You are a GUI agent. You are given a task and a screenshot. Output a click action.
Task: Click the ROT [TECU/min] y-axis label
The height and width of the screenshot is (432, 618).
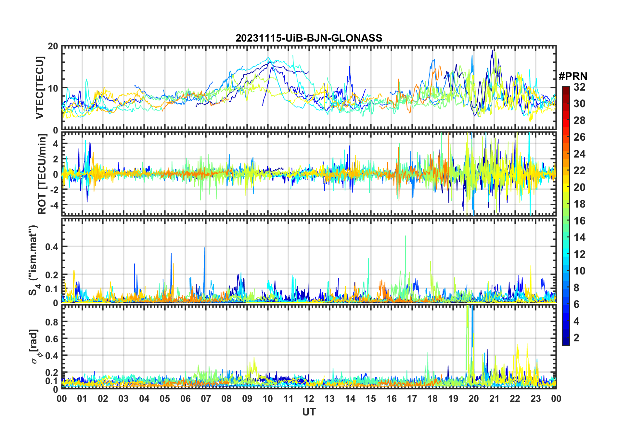point(42,174)
